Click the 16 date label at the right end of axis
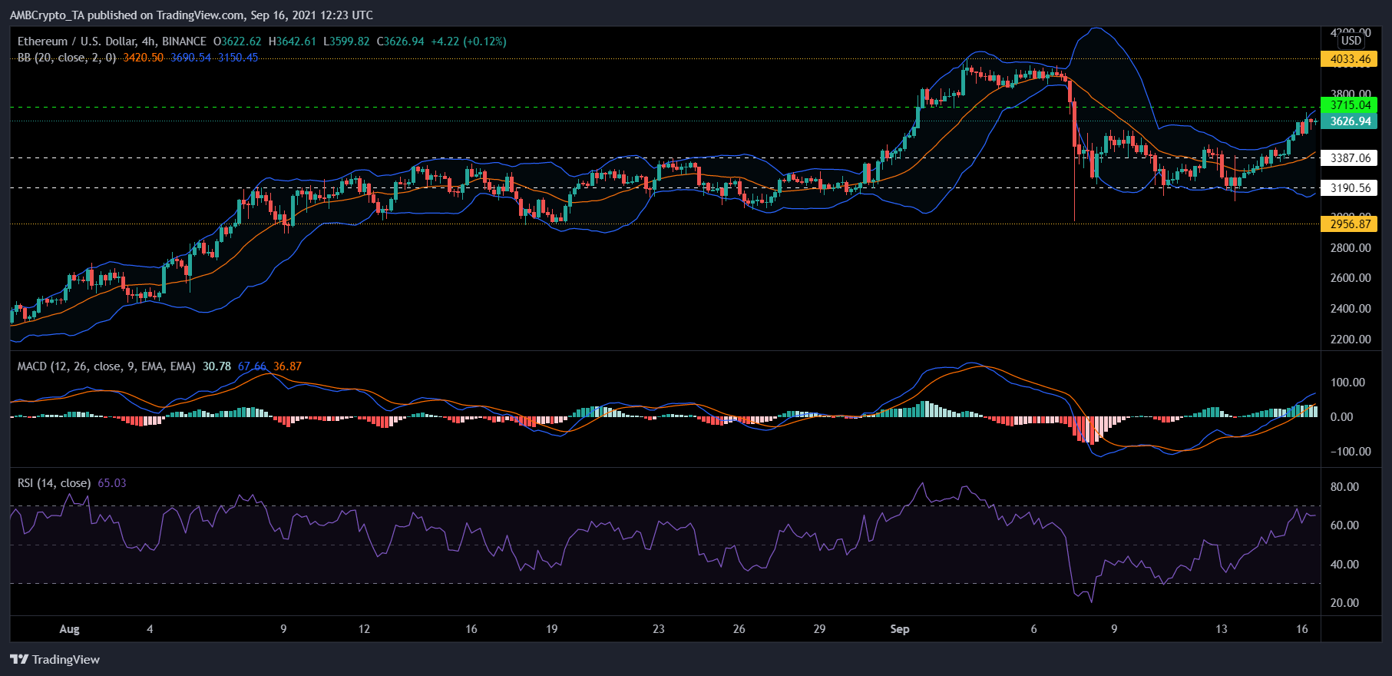This screenshot has width=1392, height=676. pyautogui.click(x=1302, y=629)
